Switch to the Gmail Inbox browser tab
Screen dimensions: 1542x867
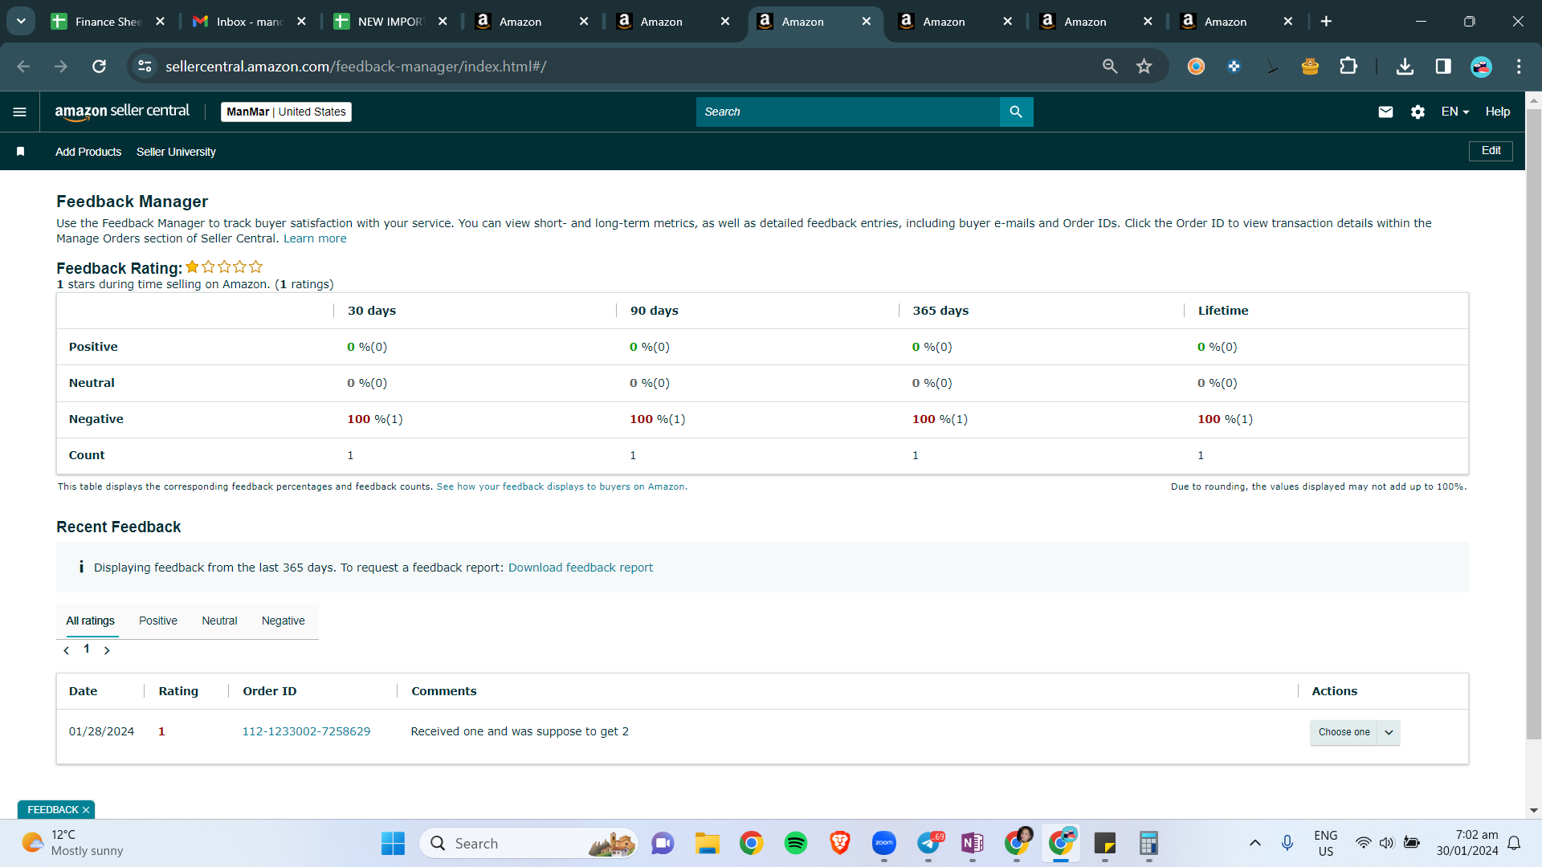click(250, 22)
